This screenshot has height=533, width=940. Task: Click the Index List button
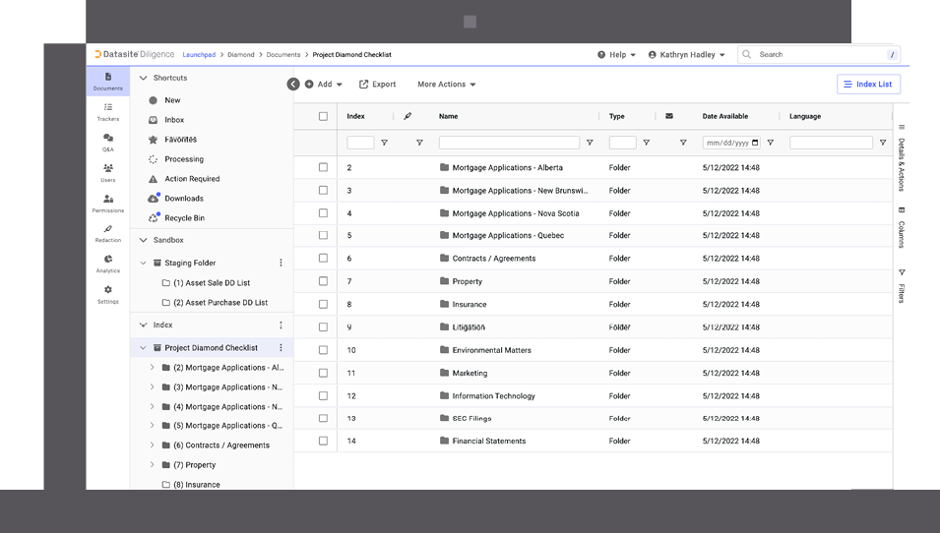[x=867, y=85]
